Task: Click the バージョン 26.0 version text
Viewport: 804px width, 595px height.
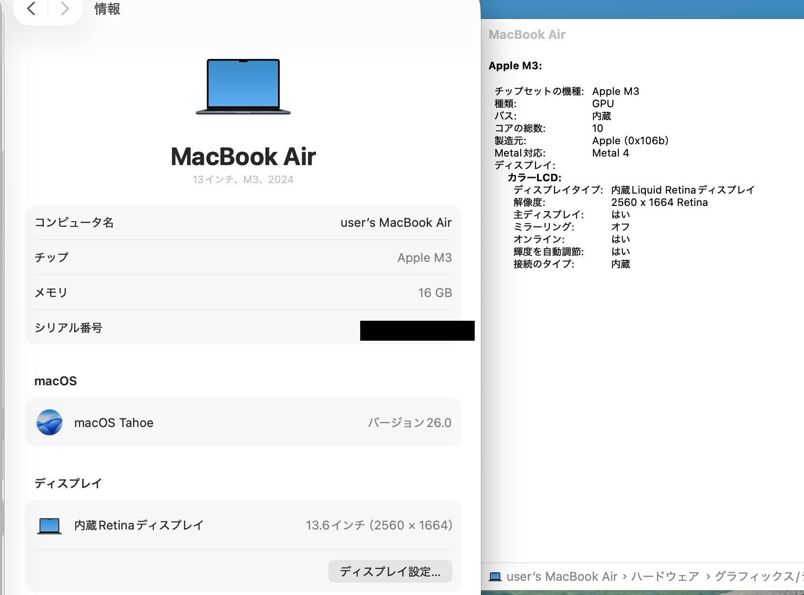Action: coord(409,423)
